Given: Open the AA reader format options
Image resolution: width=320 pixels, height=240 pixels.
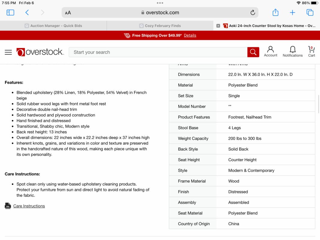Looking at the screenshot, I should pos(68,13).
